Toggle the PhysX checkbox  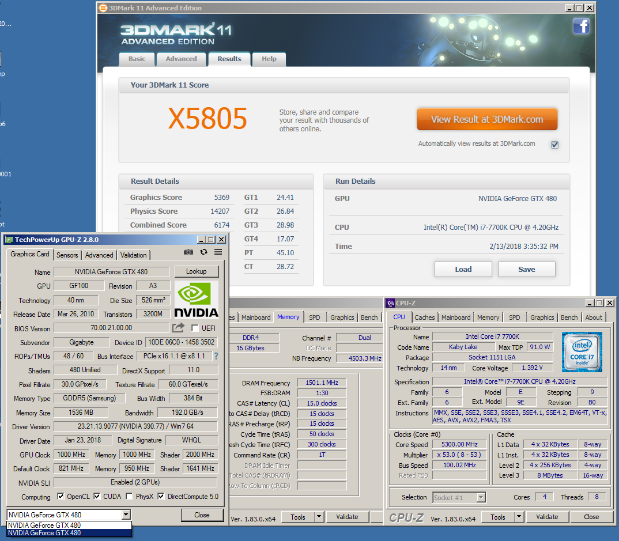point(129,497)
